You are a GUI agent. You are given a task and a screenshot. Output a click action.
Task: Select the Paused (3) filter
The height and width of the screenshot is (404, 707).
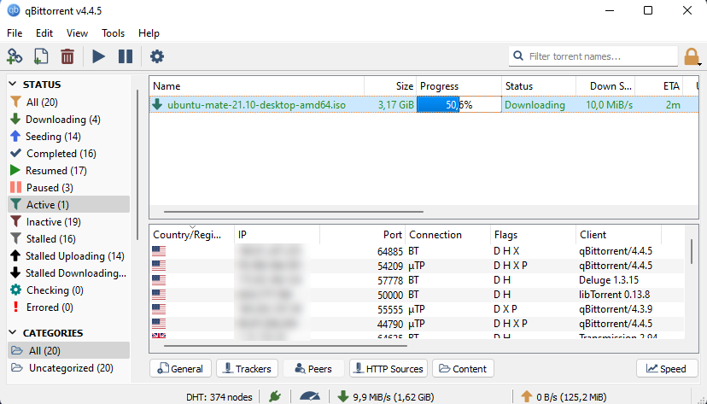coord(68,188)
